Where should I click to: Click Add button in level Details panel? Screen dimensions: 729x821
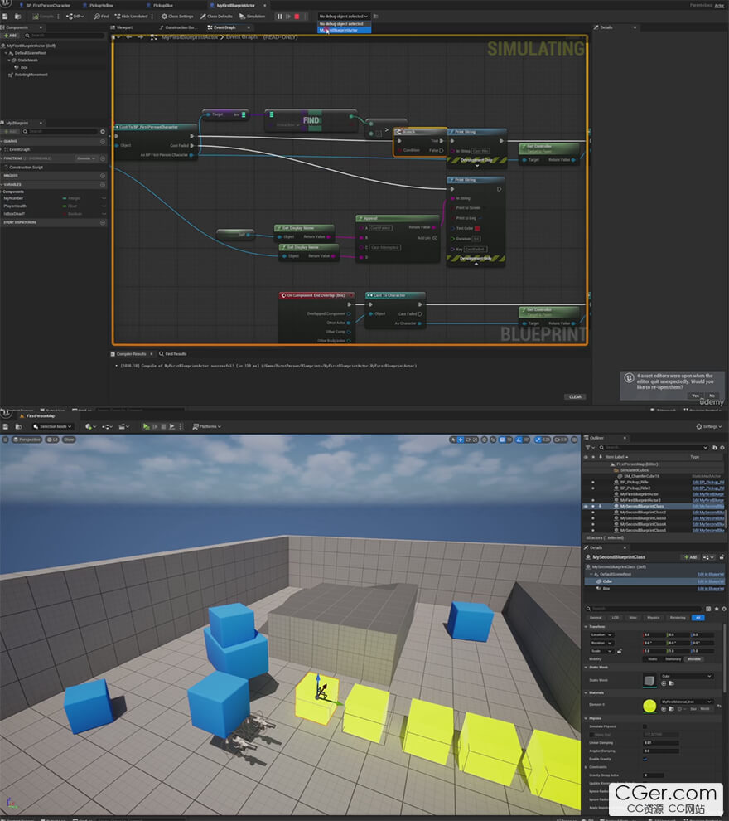pos(690,557)
